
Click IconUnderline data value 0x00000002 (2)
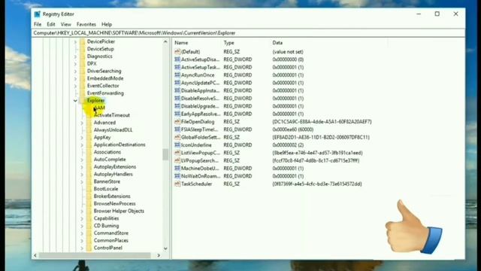click(x=288, y=145)
